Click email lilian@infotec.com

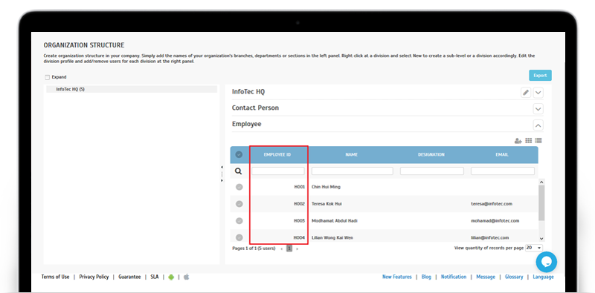coord(489,237)
